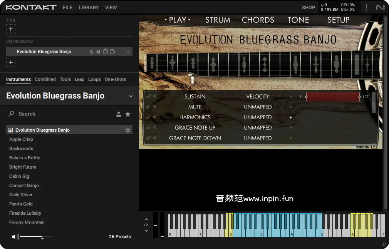Show favorites with the star filter icon

click(128, 114)
